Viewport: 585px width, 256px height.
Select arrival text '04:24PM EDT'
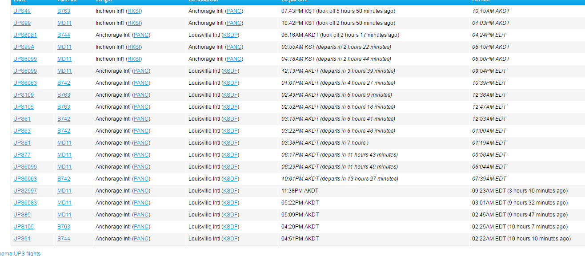[489, 35]
